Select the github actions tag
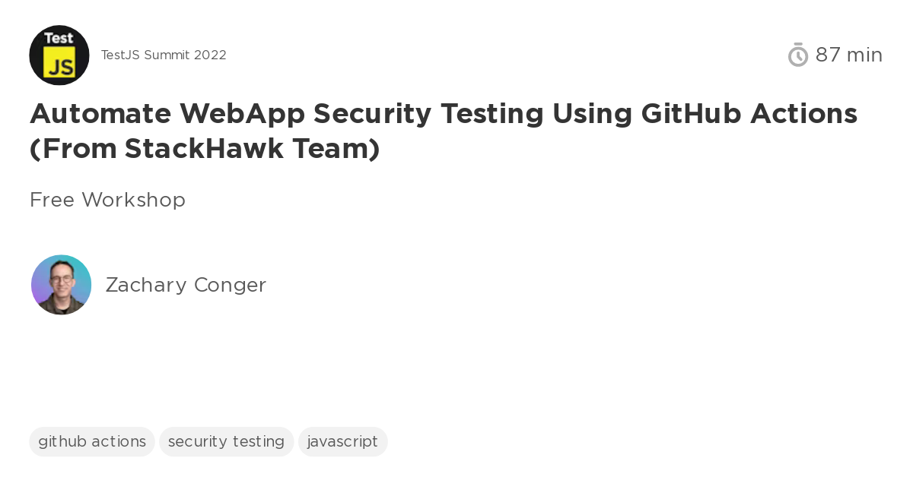 coord(92,441)
